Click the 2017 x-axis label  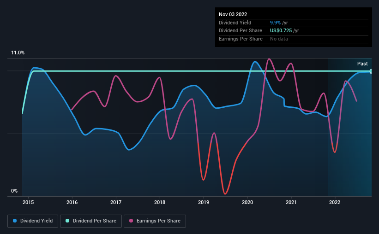click(x=116, y=202)
